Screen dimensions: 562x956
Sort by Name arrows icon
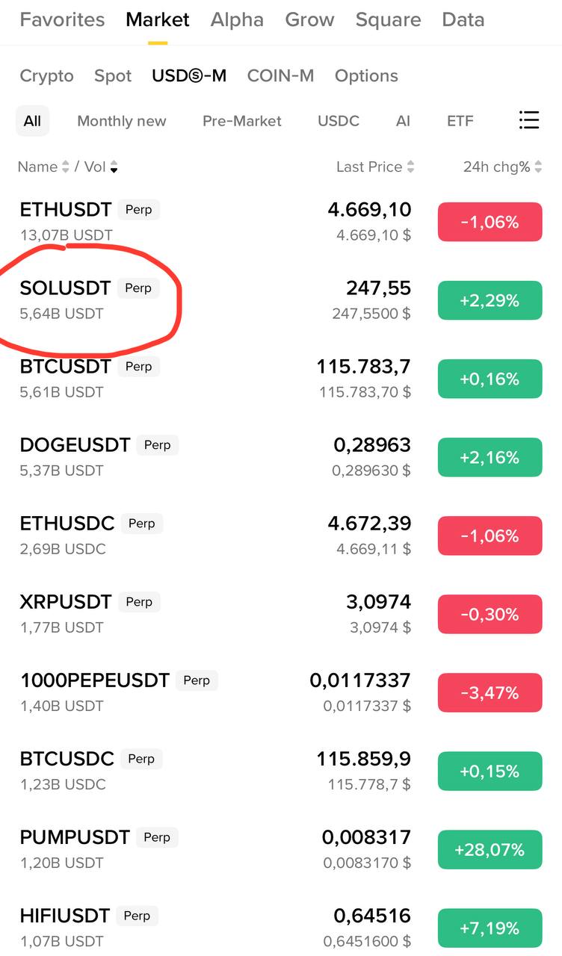coord(65,167)
